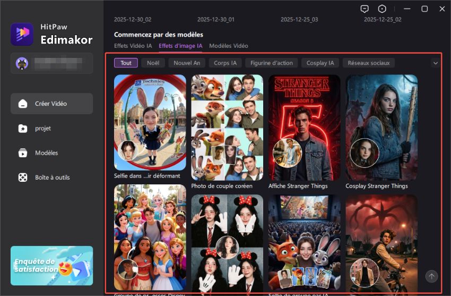451x296 pixels.
Task: Click the user avatar icon in sidebar
Action: tap(22, 63)
